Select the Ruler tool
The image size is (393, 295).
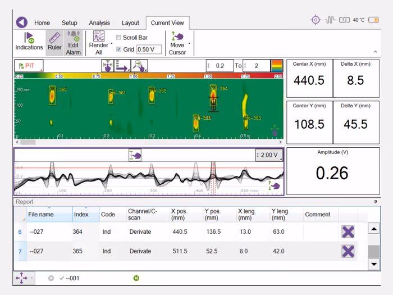point(54,42)
